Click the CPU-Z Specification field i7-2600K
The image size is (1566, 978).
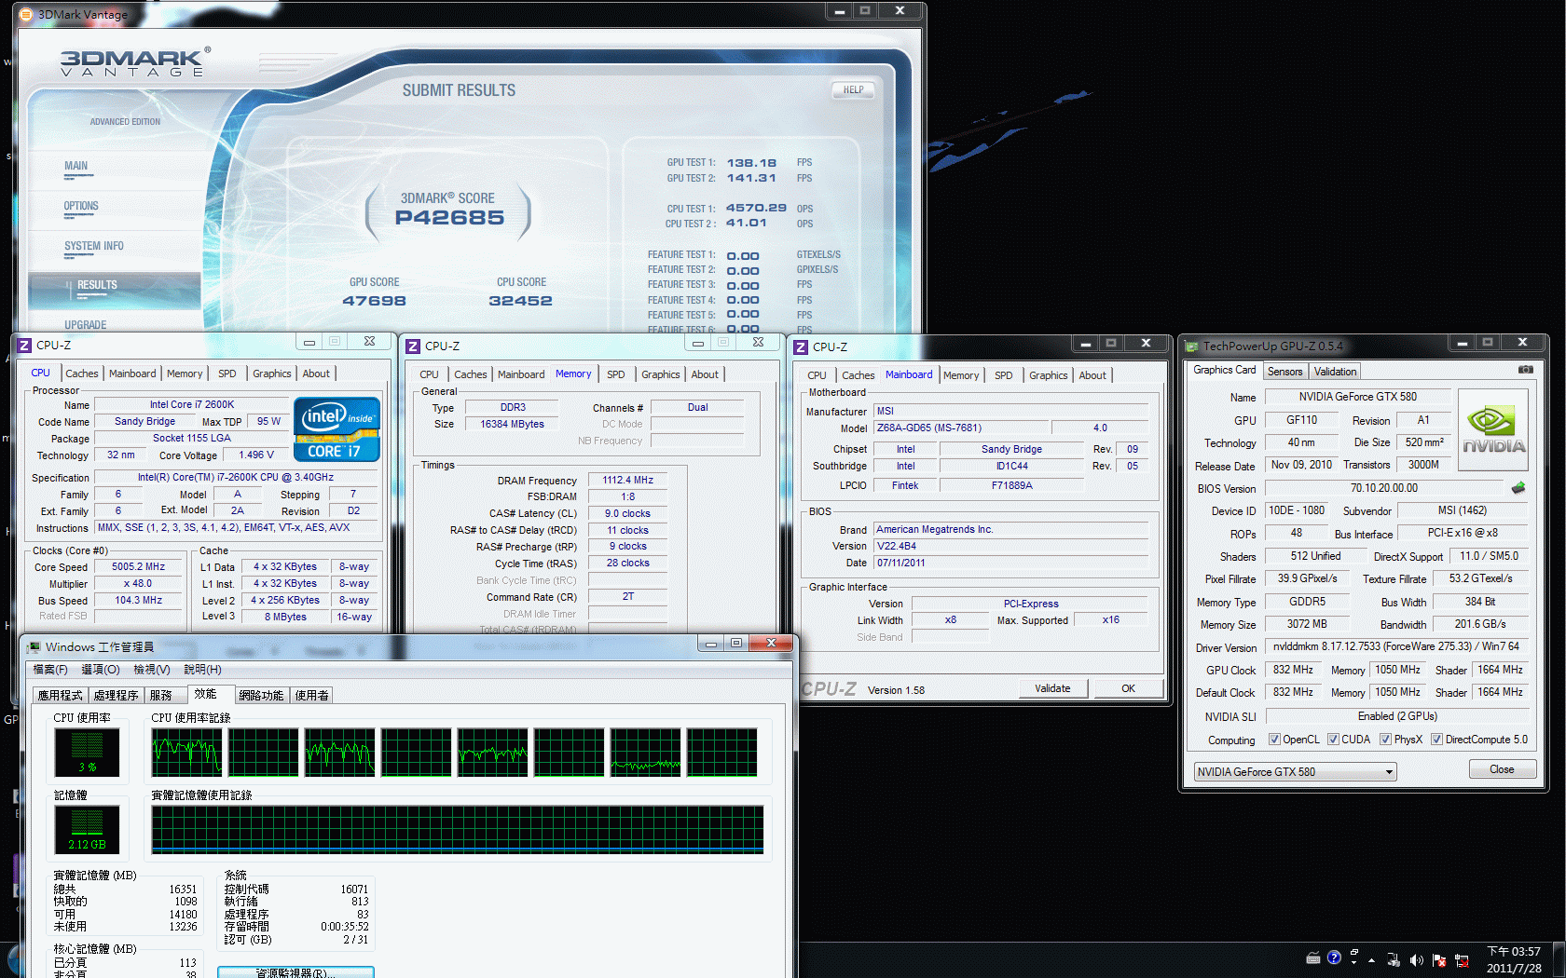(236, 477)
